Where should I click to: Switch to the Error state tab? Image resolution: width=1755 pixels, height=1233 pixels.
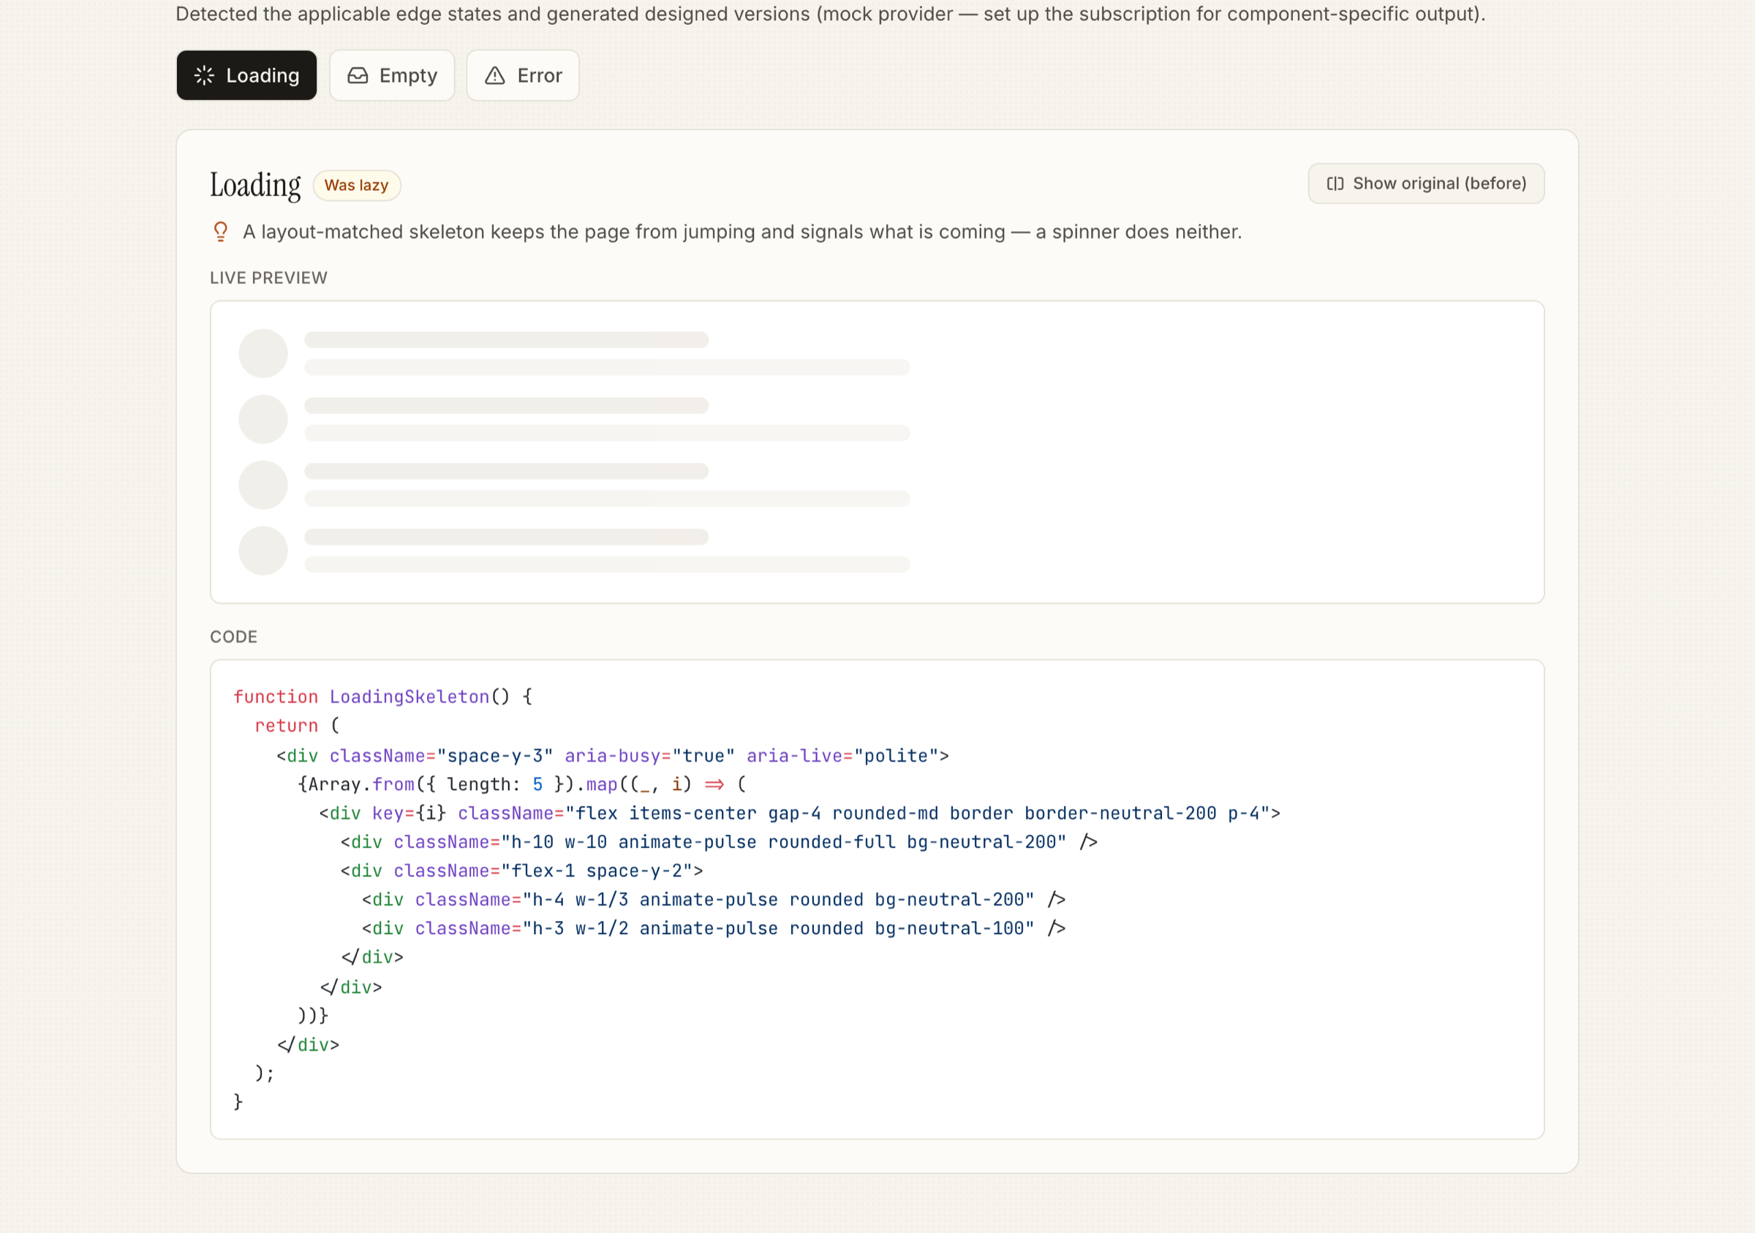tap(523, 75)
